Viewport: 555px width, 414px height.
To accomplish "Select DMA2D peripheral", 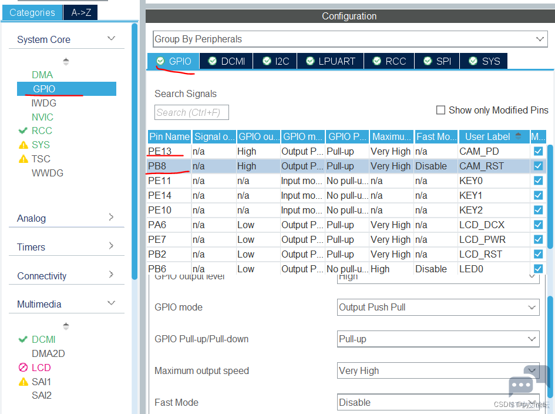I will click(x=48, y=354).
